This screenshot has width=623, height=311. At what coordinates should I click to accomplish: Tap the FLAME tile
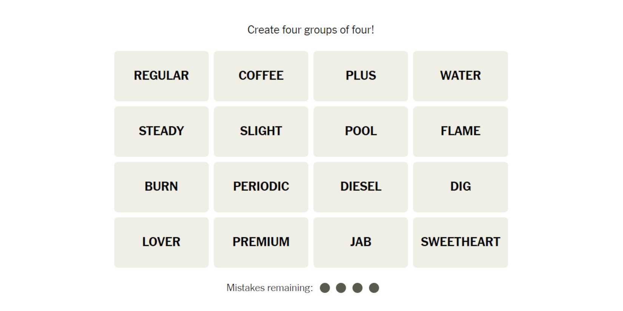tap(460, 131)
